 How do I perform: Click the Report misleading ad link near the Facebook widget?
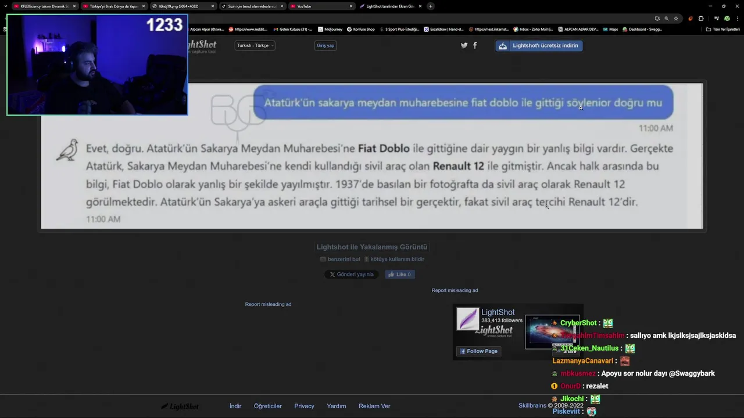455,290
